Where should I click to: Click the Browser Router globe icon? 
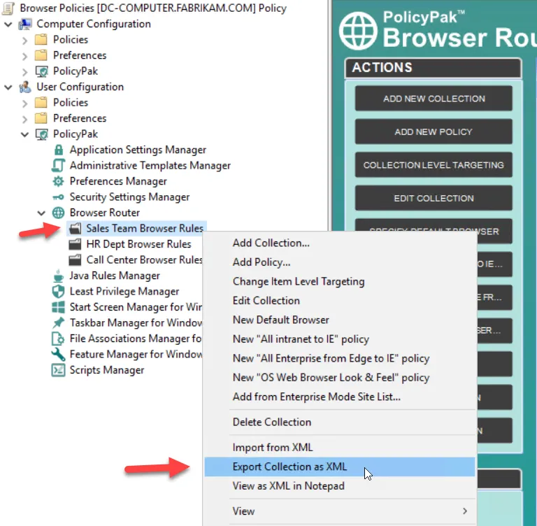(x=58, y=213)
